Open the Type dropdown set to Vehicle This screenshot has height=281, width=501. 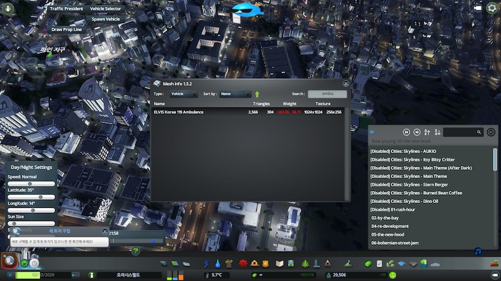click(x=184, y=94)
